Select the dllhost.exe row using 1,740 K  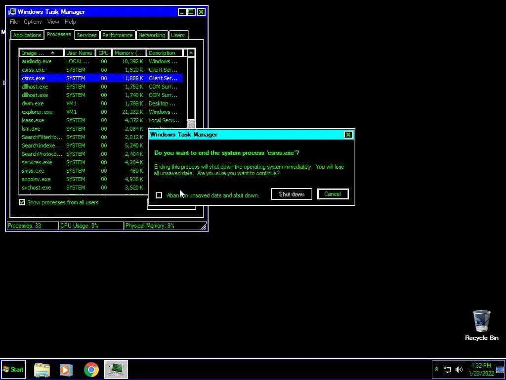[102, 95]
